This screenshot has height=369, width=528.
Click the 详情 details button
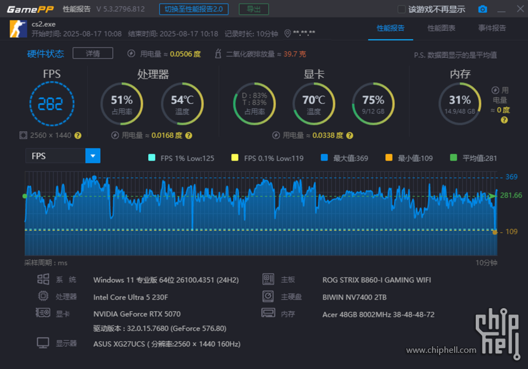coord(93,53)
